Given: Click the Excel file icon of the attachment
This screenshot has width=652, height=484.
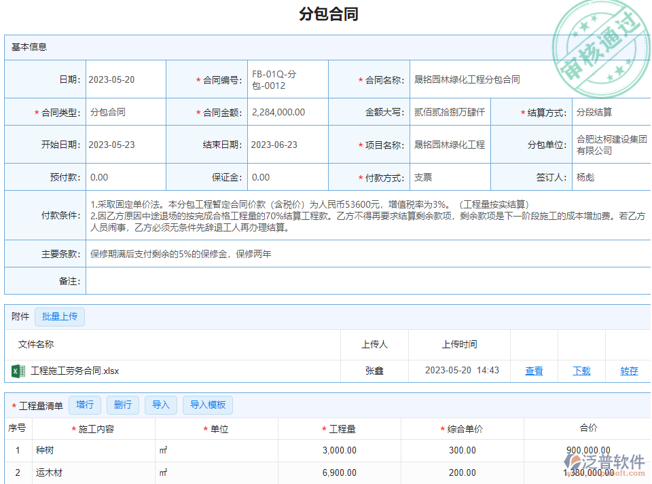Looking at the screenshot, I should click(18, 371).
